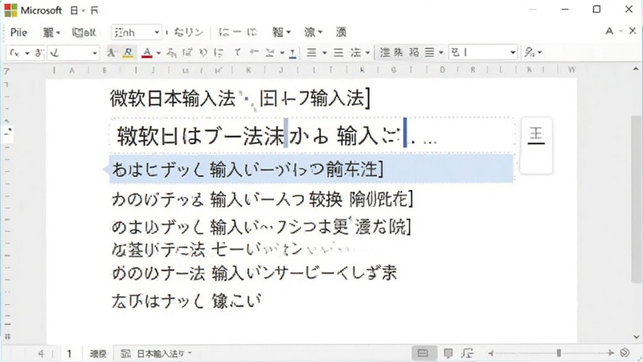
Task: Click the three-line spacing icon
Action: coord(338,52)
